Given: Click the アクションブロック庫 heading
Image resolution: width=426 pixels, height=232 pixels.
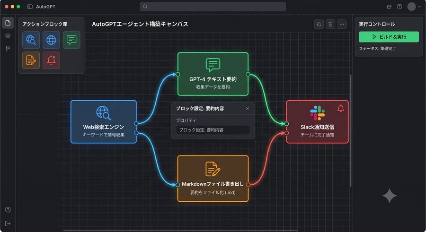Looking at the screenshot, I should (45, 24).
